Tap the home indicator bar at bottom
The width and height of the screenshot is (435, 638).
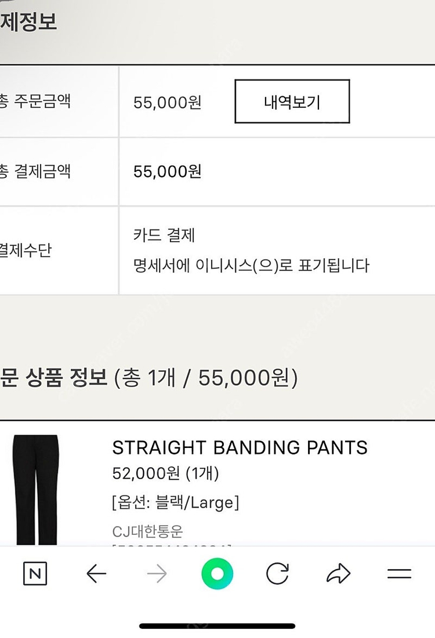tap(217, 626)
